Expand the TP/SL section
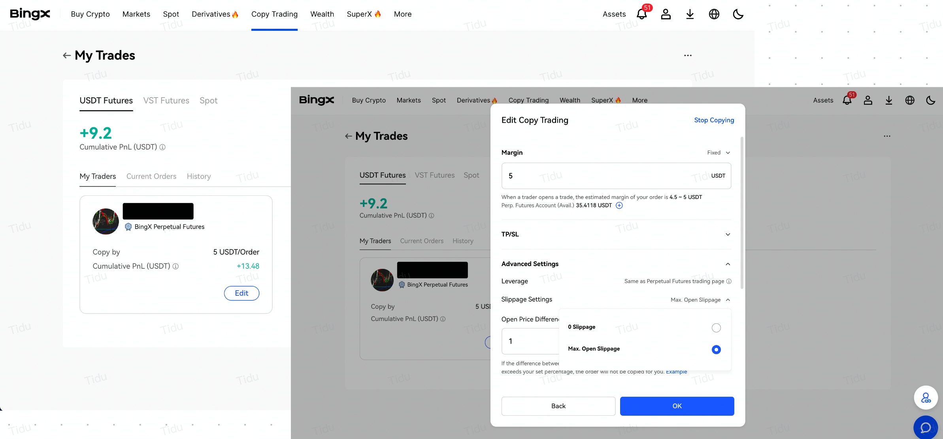 pos(616,235)
